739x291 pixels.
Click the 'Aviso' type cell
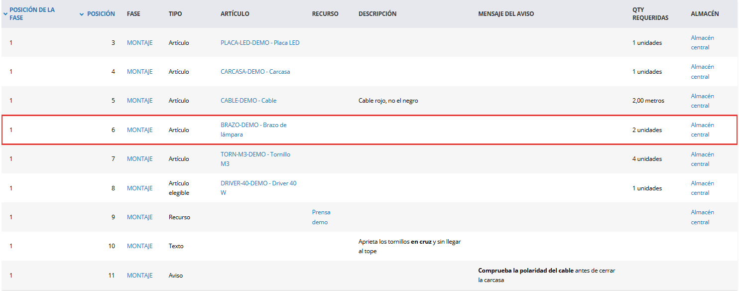pyautogui.click(x=176, y=276)
